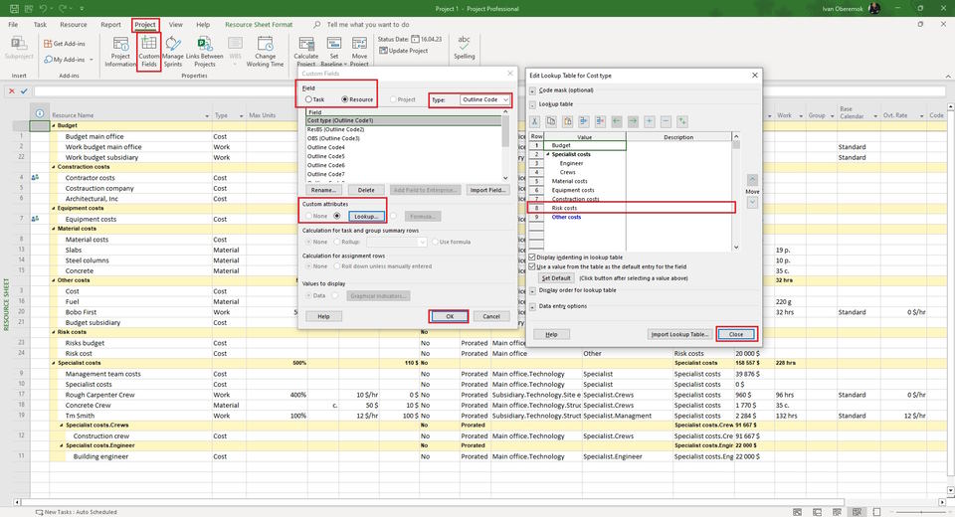Viewport: 955px width, 517px height.
Task: Click the Import Field... button
Action: pos(487,190)
